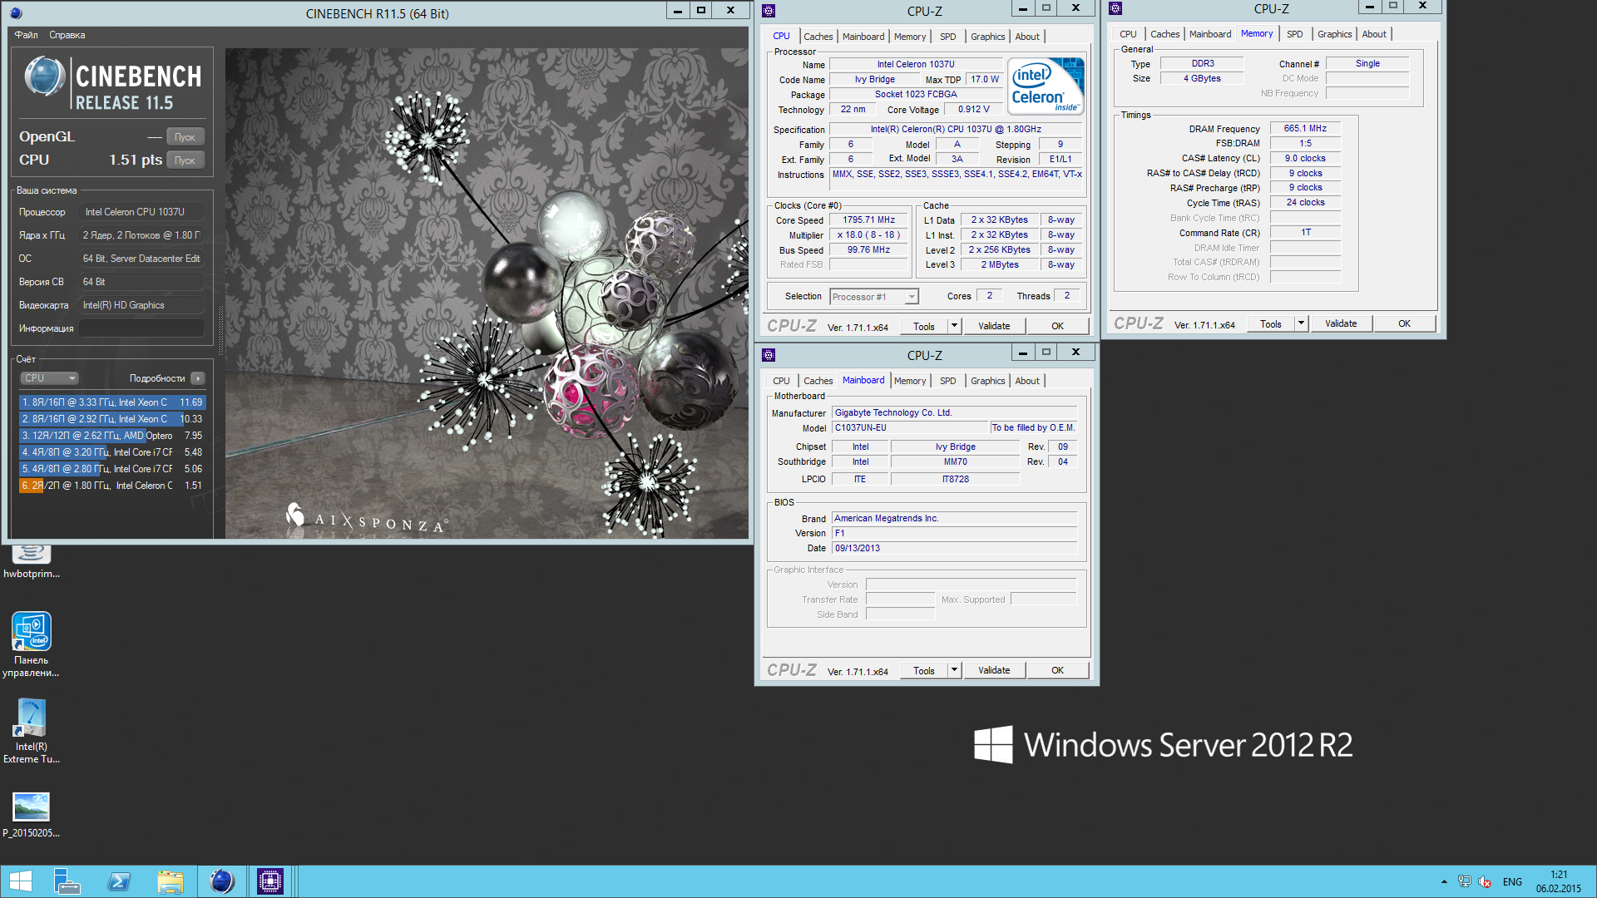Open the Processor #1 selection dropdown
1597x898 pixels.
tap(874, 297)
